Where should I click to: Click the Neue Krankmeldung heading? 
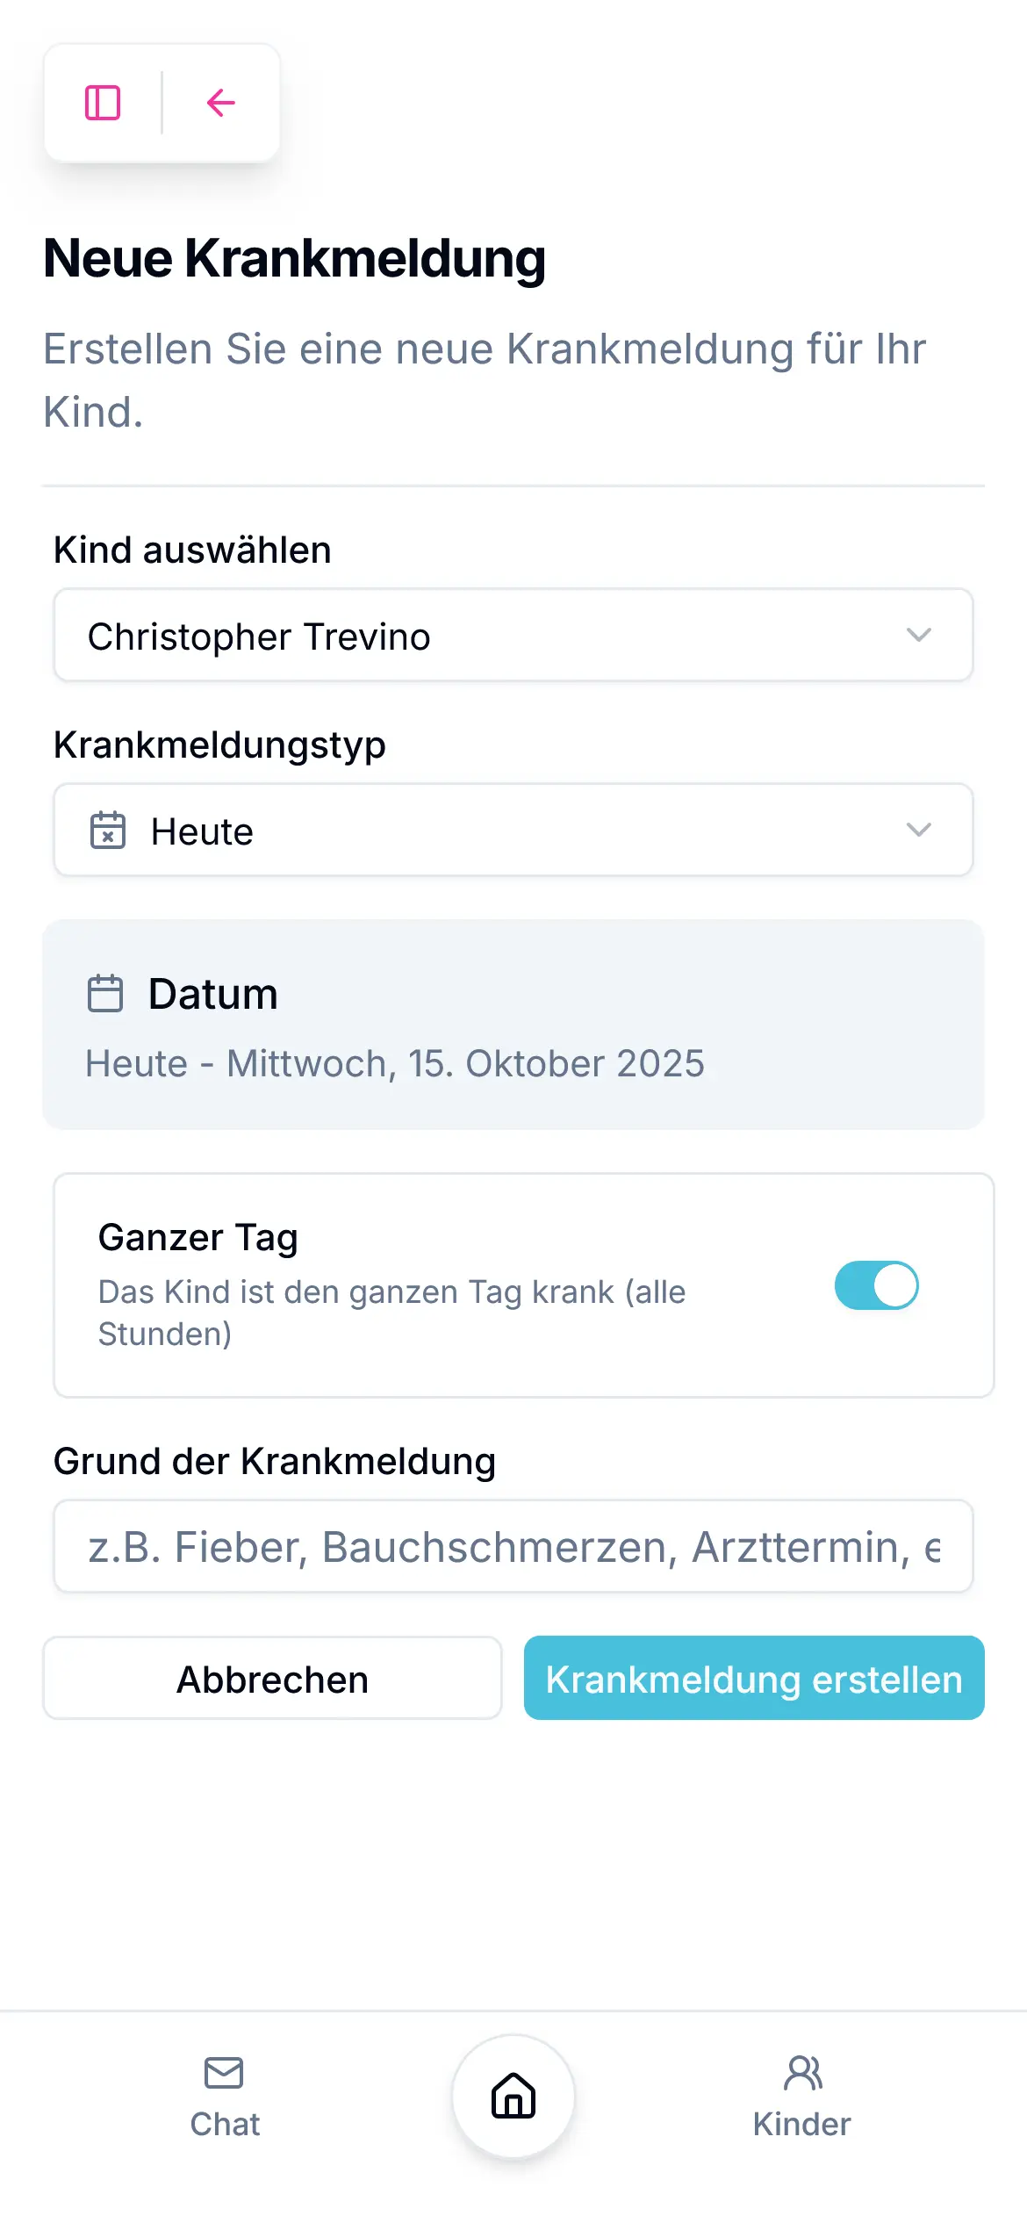(x=295, y=258)
